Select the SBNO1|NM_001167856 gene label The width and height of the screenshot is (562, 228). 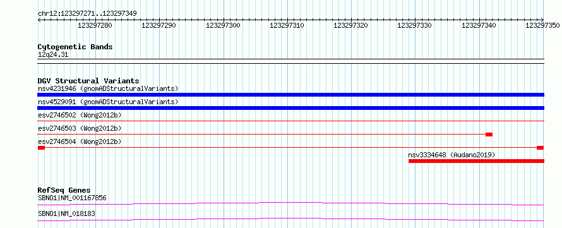(x=72, y=198)
